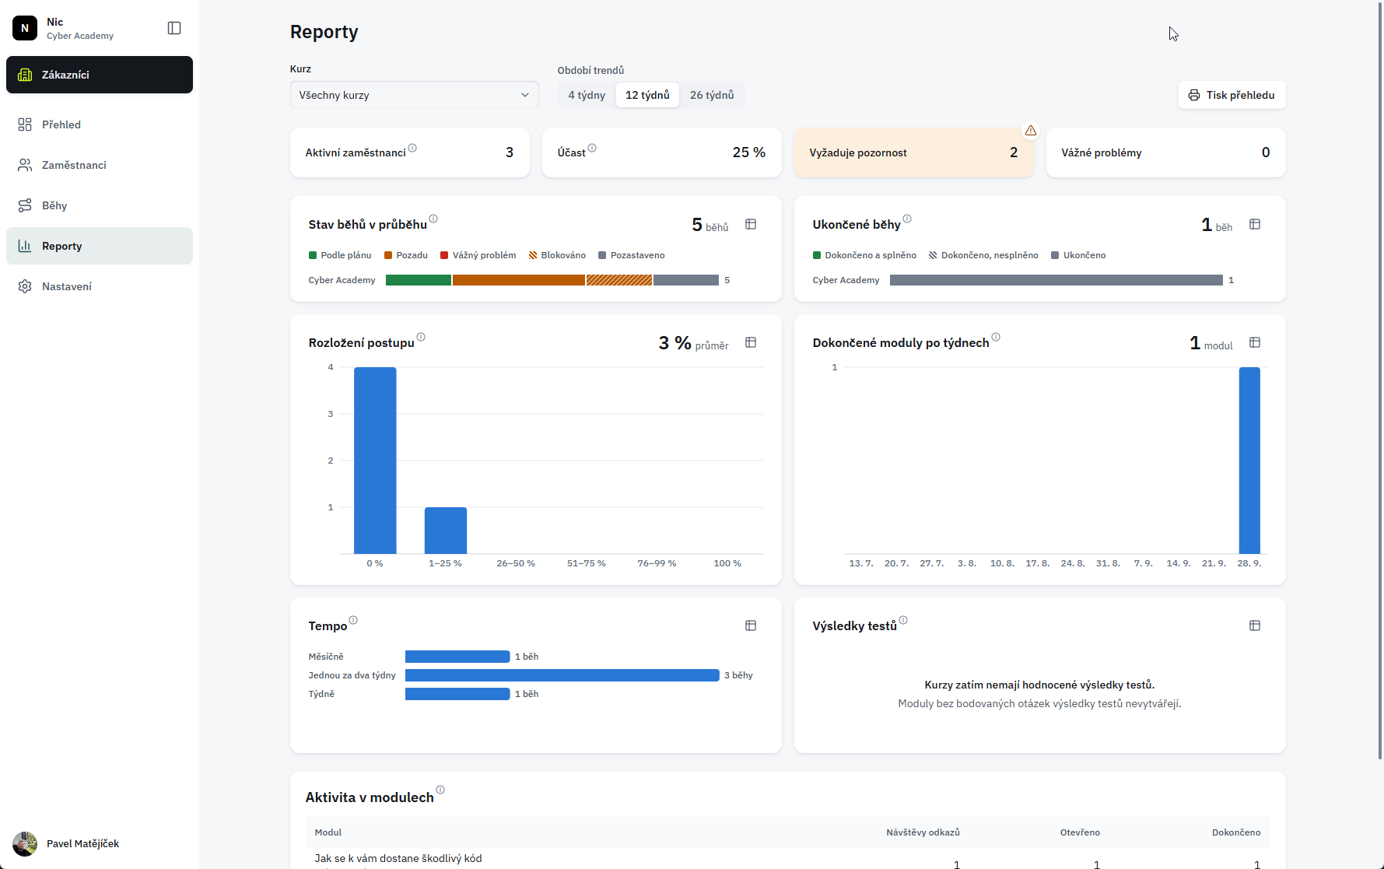Open table view for Ukončené běhy
Image resolution: width=1384 pixels, height=869 pixels.
pyautogui.click(x=1255, y=224)
